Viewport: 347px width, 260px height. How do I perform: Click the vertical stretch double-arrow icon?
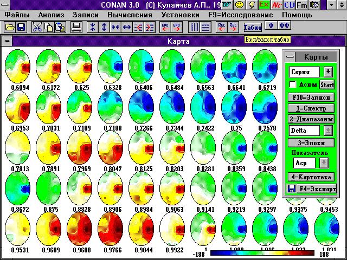tap(104, 27)
